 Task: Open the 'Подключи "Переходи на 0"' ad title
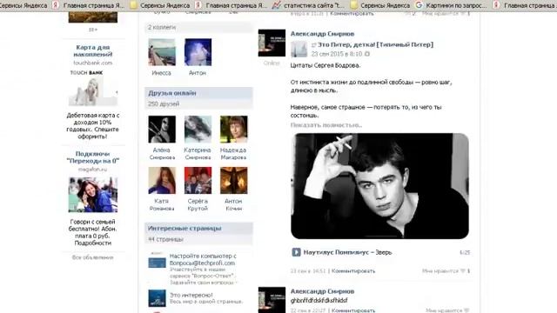[x=93, y=157]
